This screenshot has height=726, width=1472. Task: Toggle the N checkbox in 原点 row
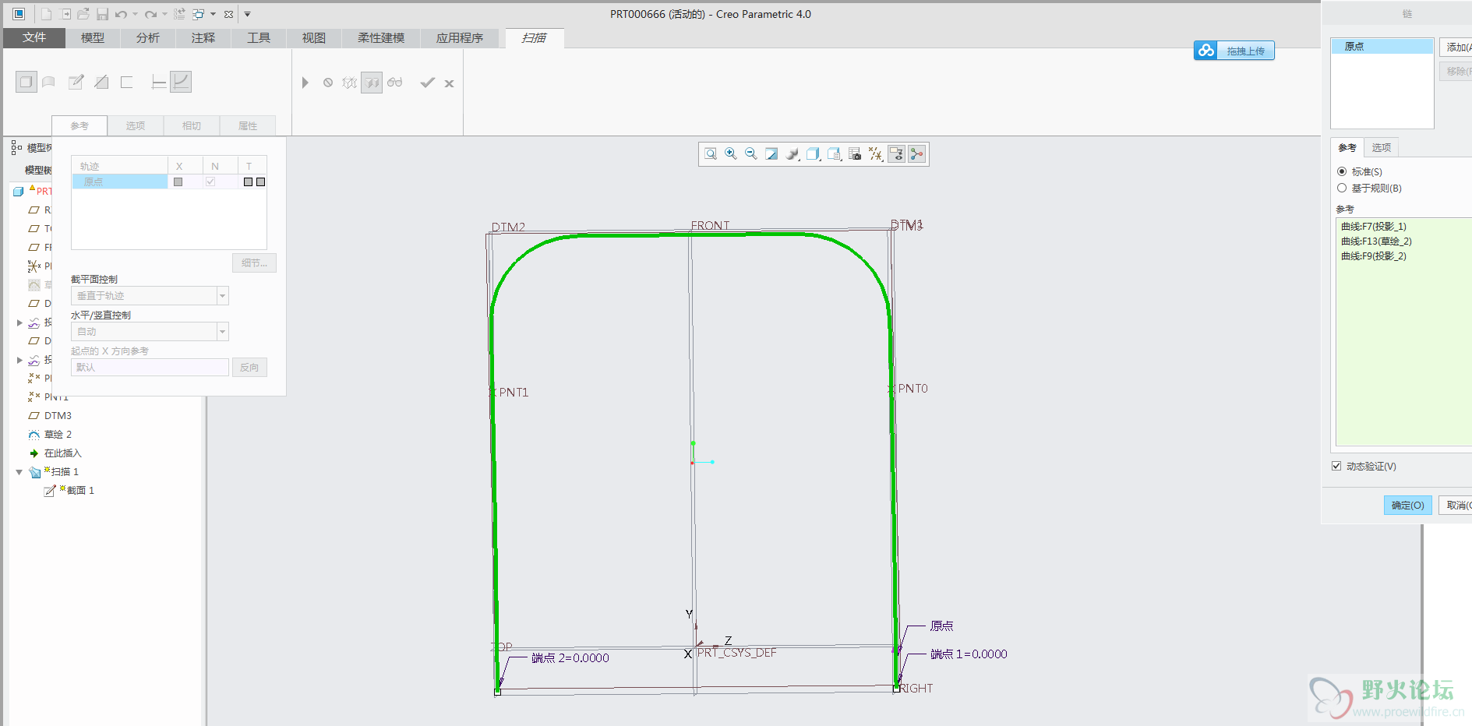[210, 181]
